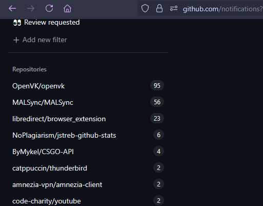Viewport: 263px width, 206px height.
Task: Filter notifications by MALSync/MALSync repository
Action: coord(88,102)
